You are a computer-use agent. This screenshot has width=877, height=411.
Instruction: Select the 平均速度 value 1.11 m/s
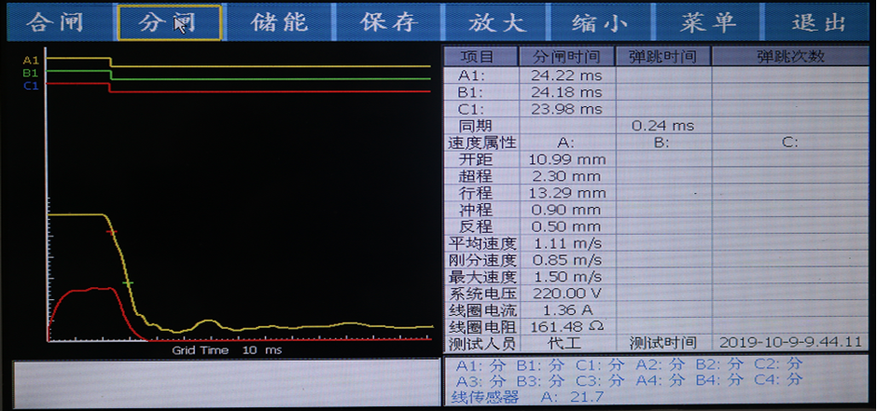567,243
